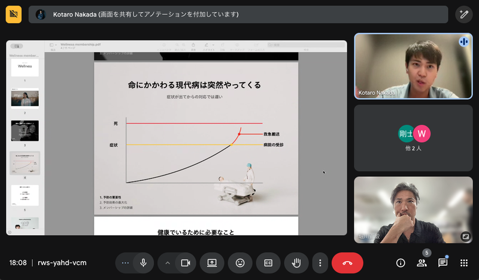Expand the video settings chevron
This screenshot has width=479, height=280.
[x=168, y=263]
